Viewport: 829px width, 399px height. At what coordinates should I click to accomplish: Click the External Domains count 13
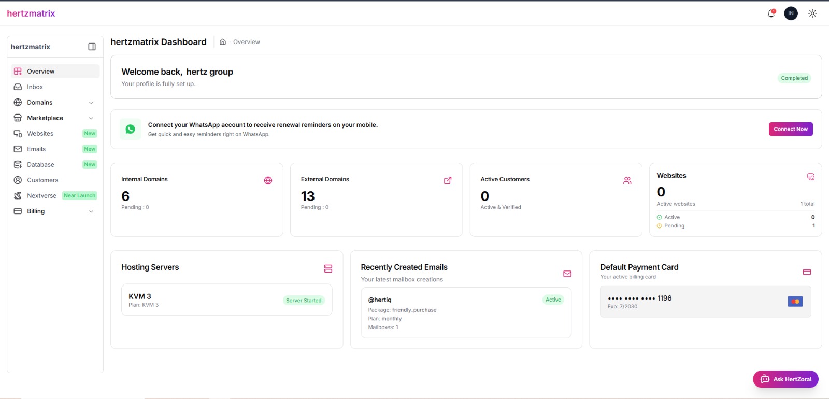pos(308,196)
